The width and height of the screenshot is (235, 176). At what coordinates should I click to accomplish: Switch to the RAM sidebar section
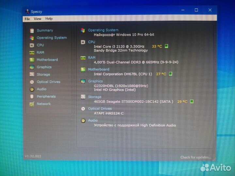pyautogui.click(x=40, y=52)
